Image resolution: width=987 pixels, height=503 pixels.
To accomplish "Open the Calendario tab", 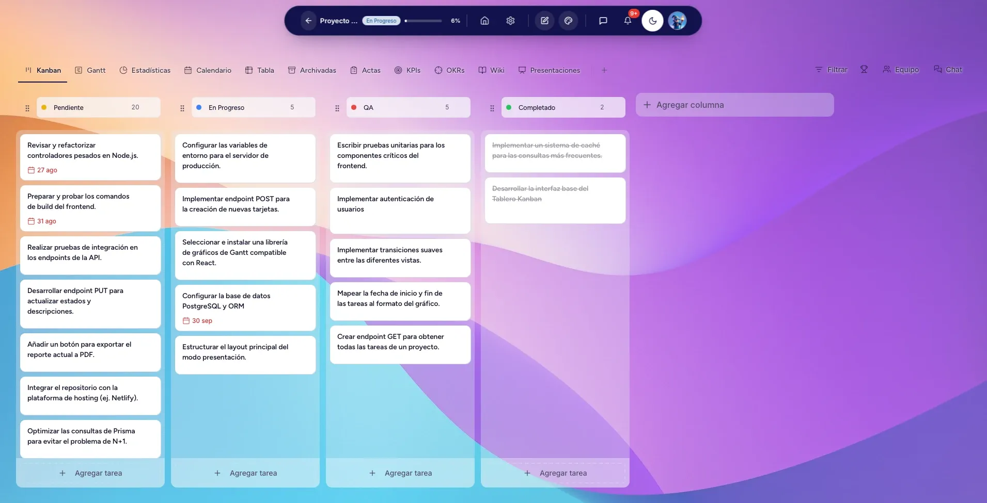I will click(208, 70).
